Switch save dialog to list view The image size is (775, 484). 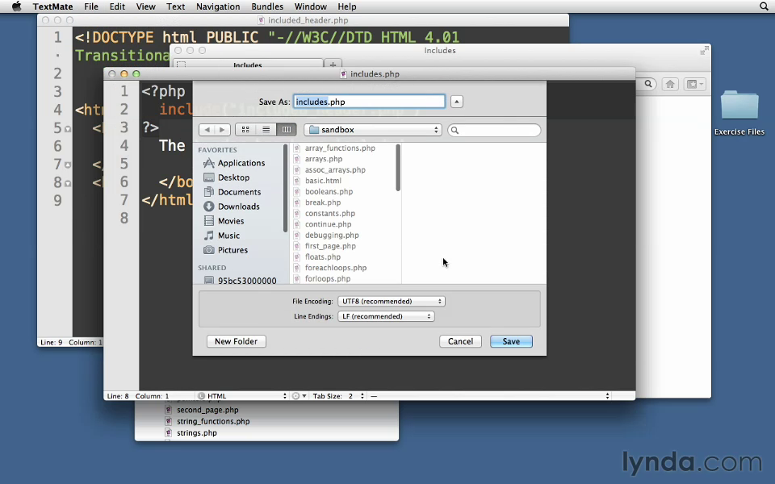[x=266, y=129]
